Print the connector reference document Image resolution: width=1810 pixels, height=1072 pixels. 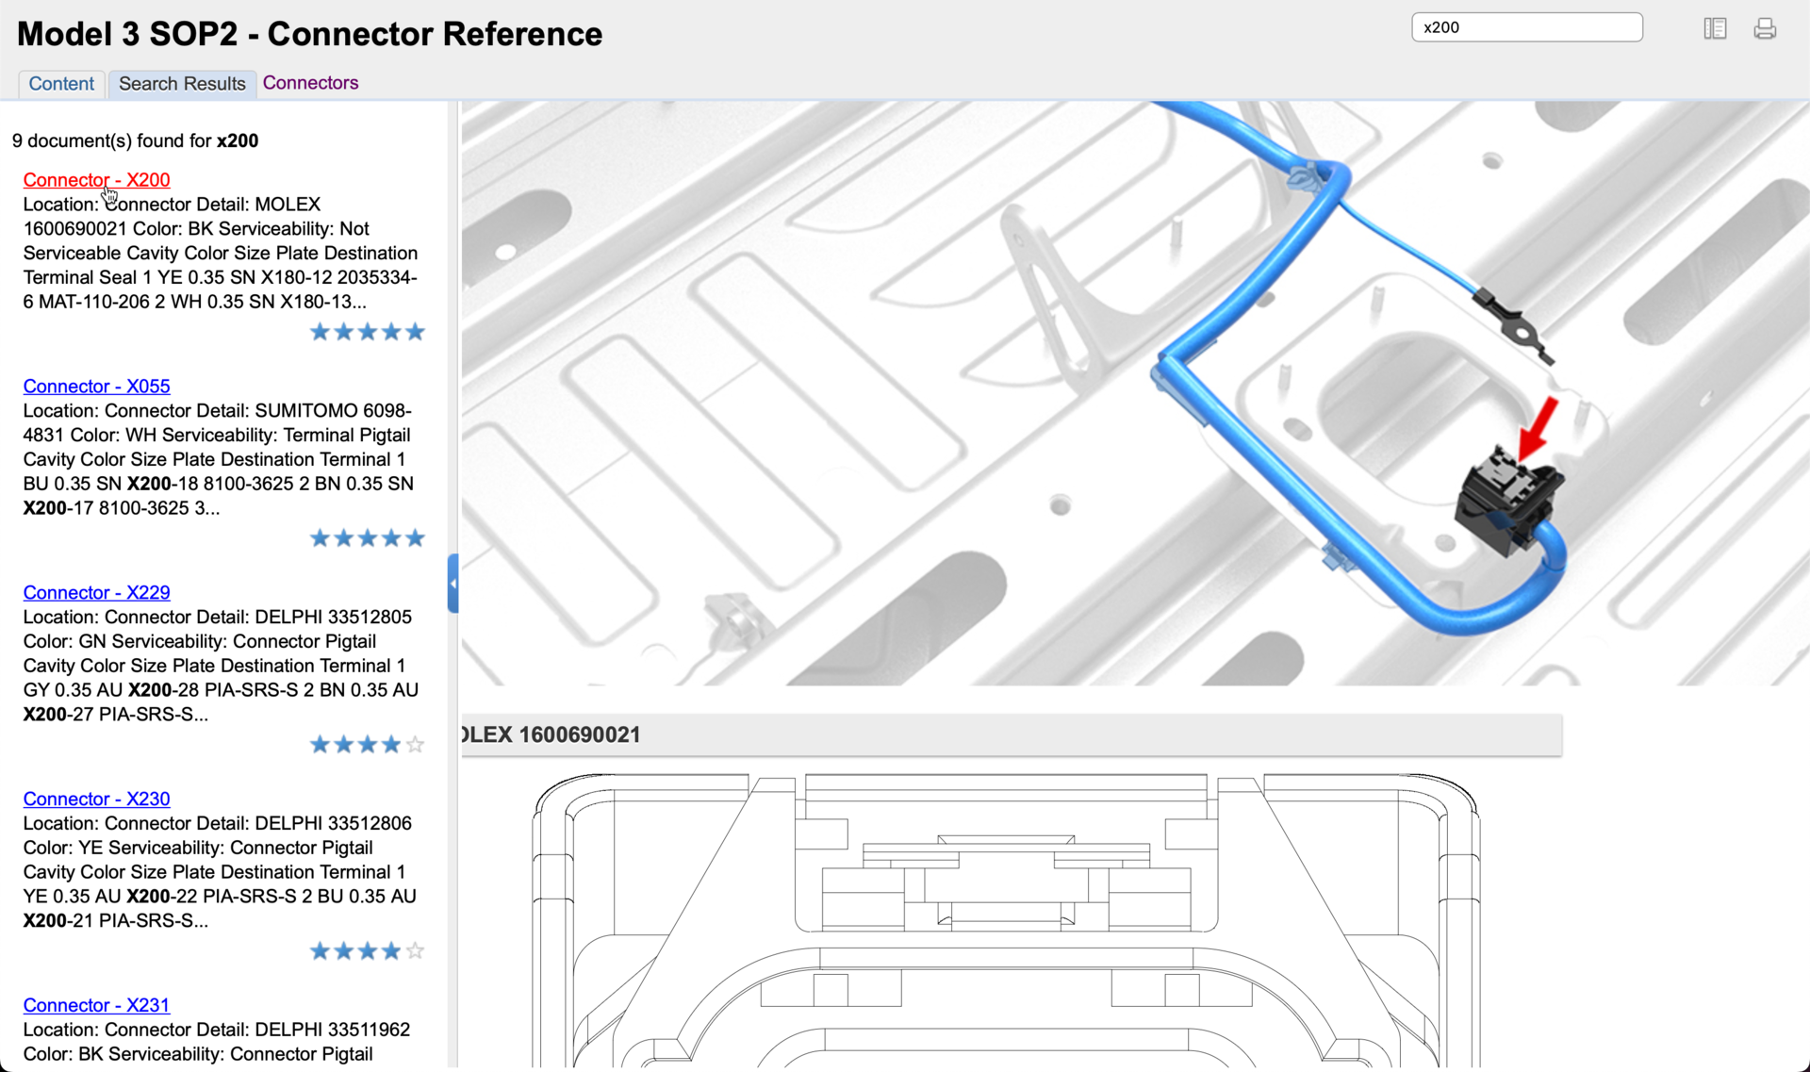coord(1765,28)
